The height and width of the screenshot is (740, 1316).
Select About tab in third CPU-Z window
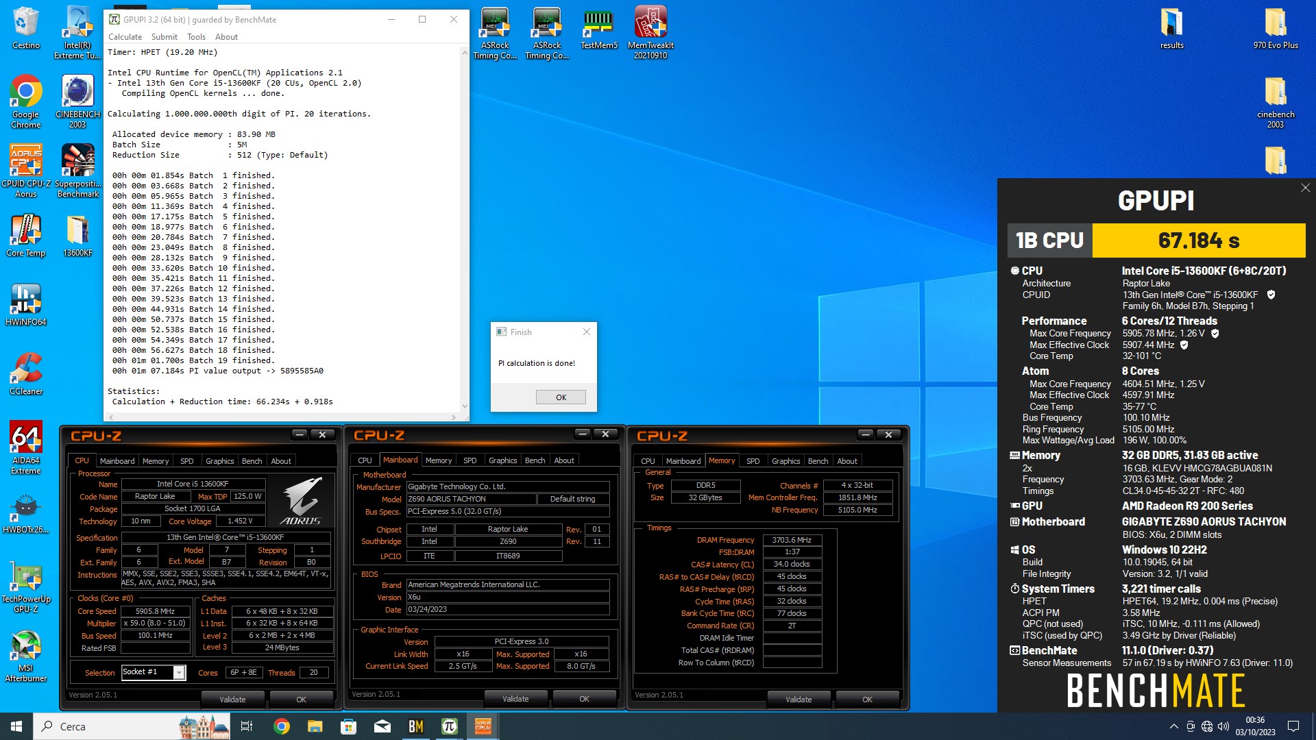tap(846, 461)
